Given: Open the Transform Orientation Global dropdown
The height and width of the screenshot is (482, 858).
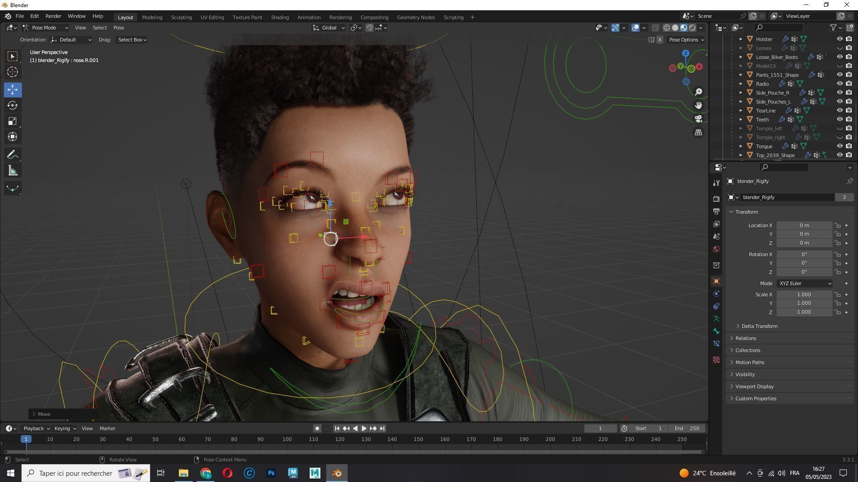Looking at the screenshot, I should (328, 28).
